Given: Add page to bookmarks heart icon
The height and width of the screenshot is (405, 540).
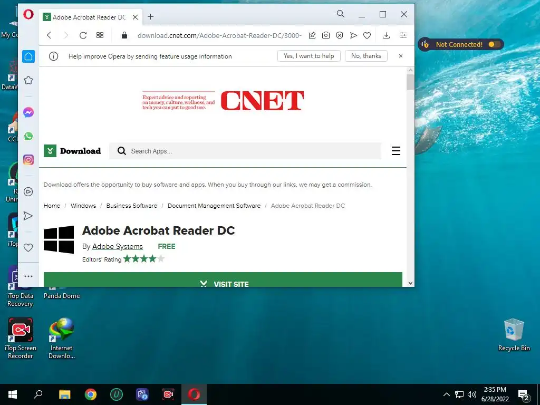Looking at the screenshot, I should [367, 35].
